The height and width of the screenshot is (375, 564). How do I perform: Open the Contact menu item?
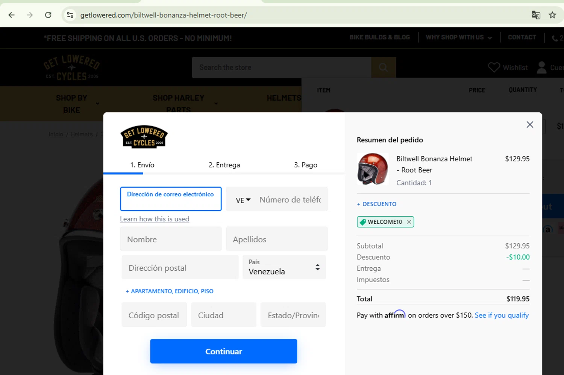click(522, 38)
